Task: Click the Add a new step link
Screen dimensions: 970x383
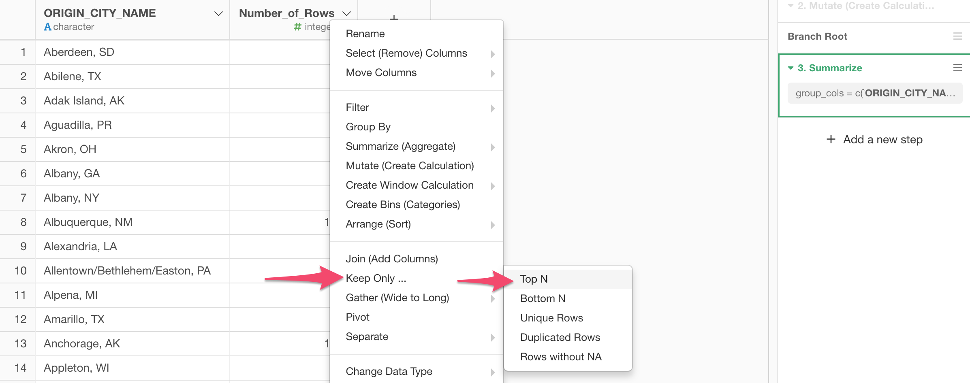Action: tap(882, 139)
